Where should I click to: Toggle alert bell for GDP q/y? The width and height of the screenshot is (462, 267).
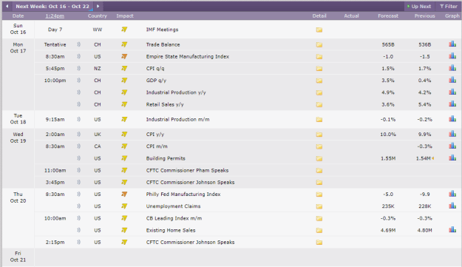click(x=78, y=81)
